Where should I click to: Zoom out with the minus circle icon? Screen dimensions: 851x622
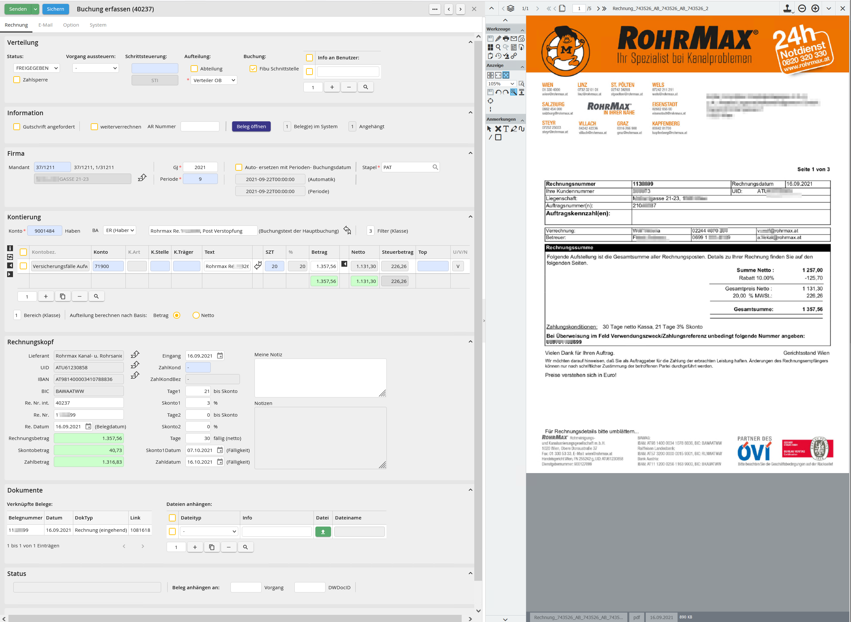tap(802, 8)
